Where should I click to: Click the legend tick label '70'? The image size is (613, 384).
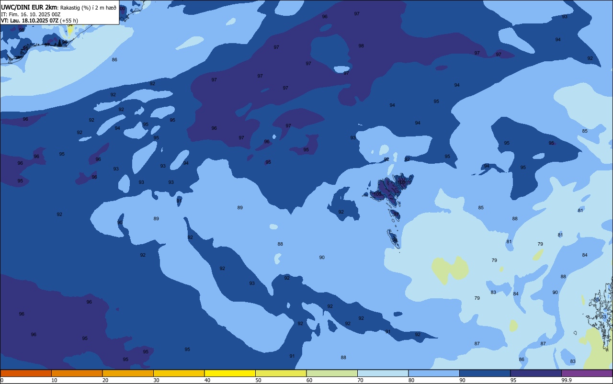pos(360,380)
